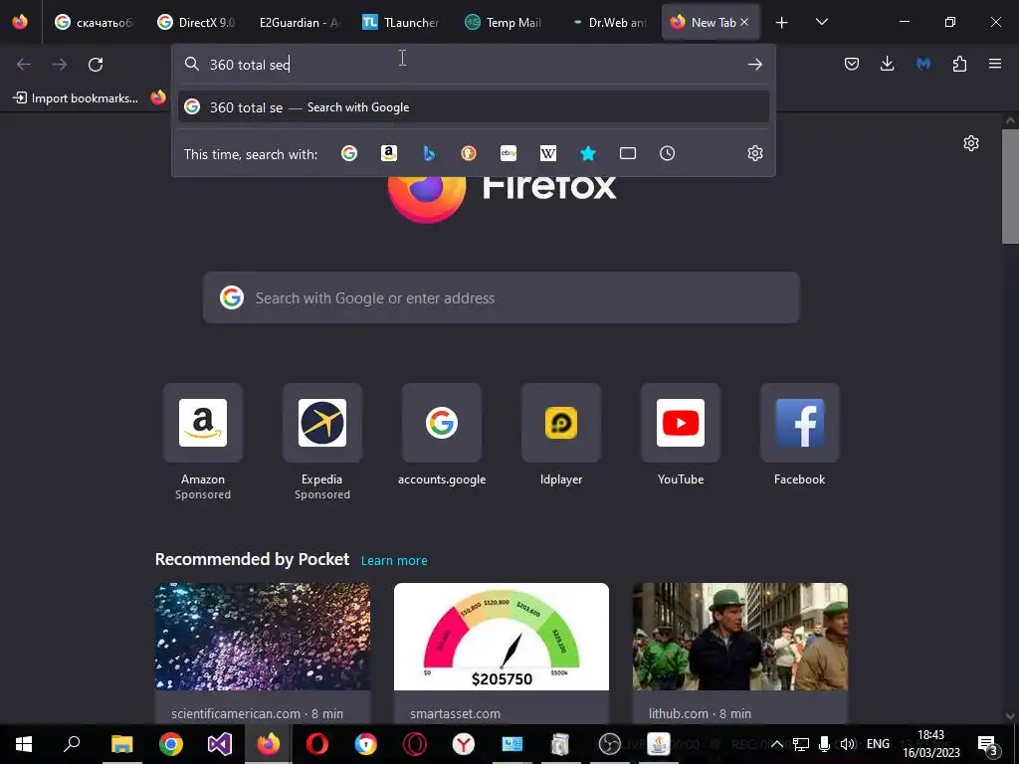Screen dimensions: 1019x764
Task: Go back with the back arrow
Action: 24,65
